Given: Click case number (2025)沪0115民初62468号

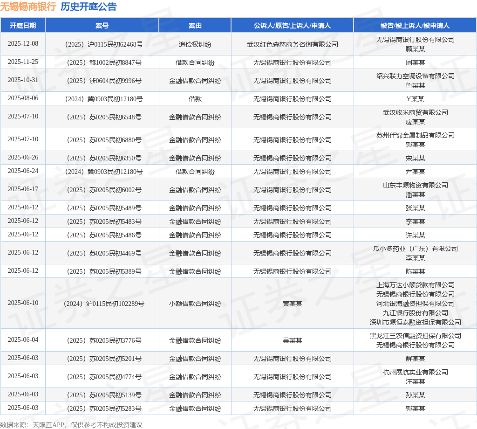Looking at the screenshot, I should point(104,44).
